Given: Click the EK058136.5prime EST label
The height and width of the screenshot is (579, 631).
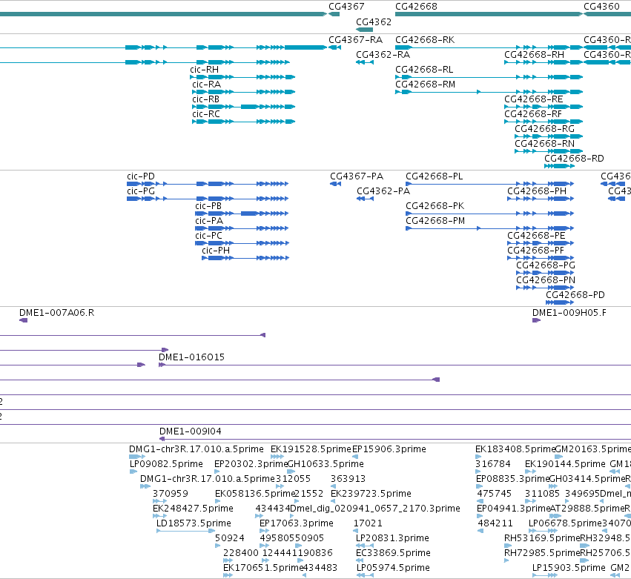Looking at the screenshot, I should point(255,494).
